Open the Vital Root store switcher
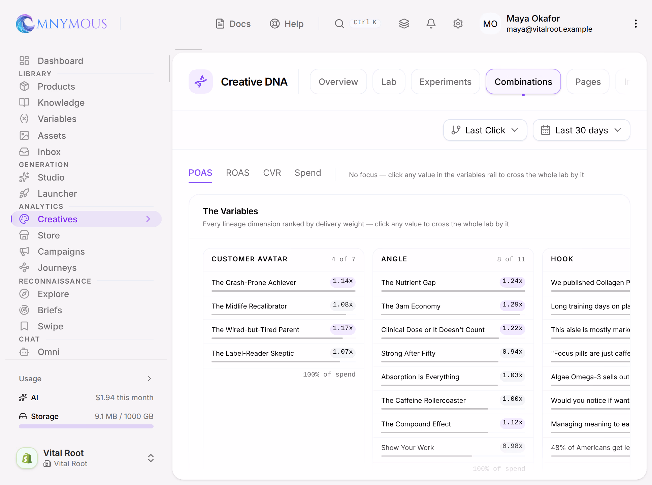This screenshot has width=652, height=485. click(x=86, y=458)
